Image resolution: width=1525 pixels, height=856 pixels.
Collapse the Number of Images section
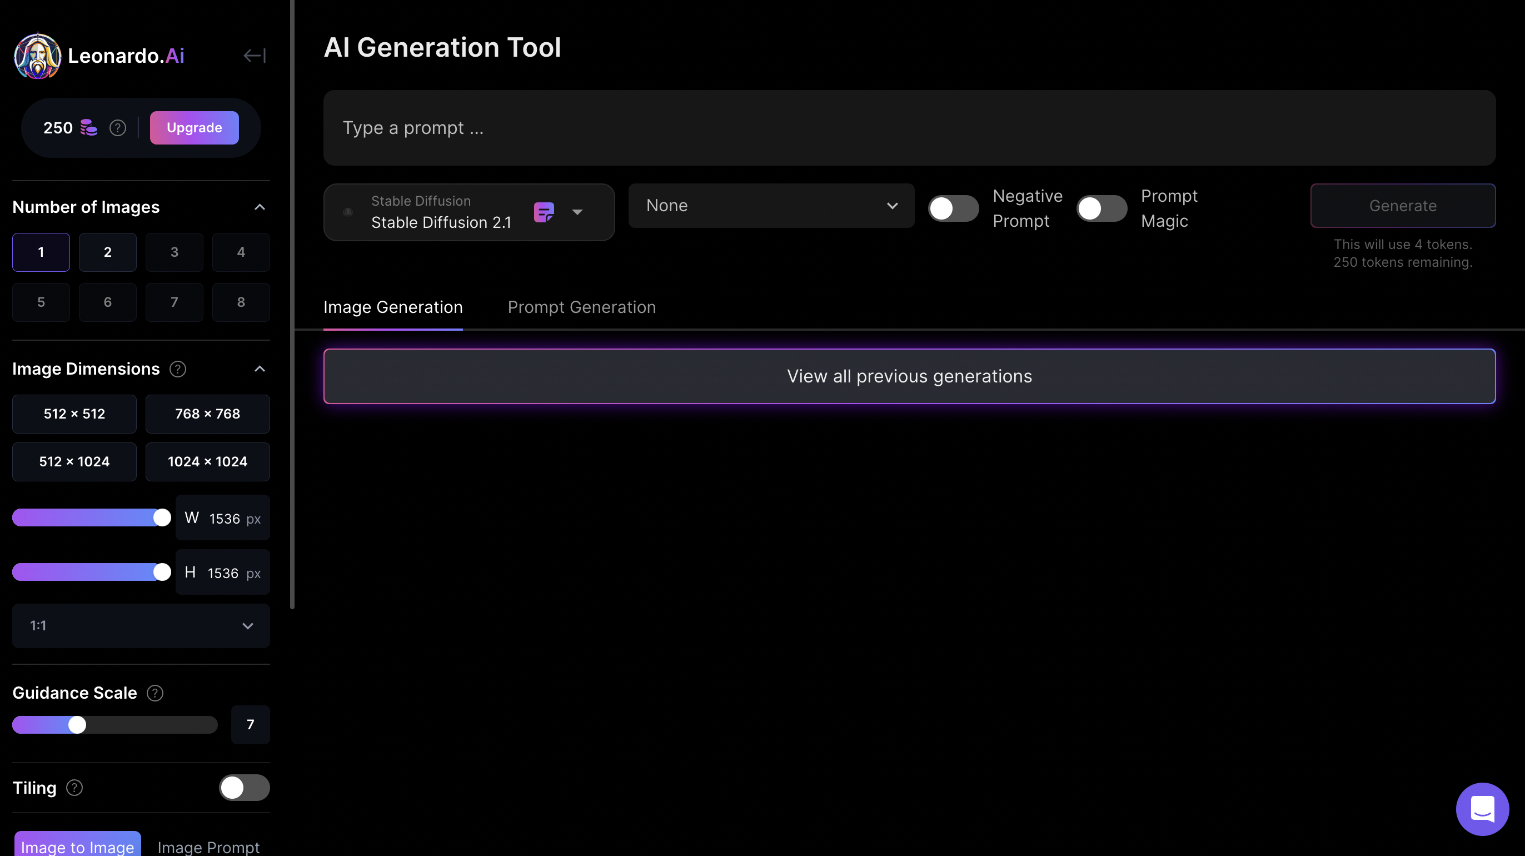(x=260, y=207)
